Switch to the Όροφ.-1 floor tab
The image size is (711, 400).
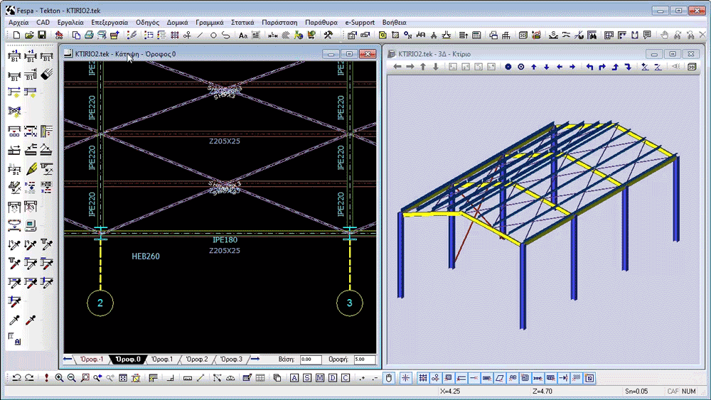pos(92,360)
